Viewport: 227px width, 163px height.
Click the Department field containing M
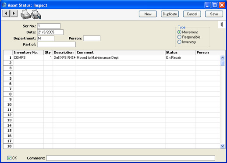pos(46,38)
